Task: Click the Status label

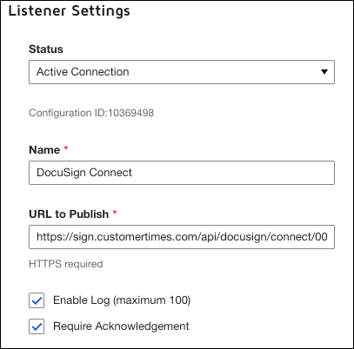Action: tap(46, 49)
